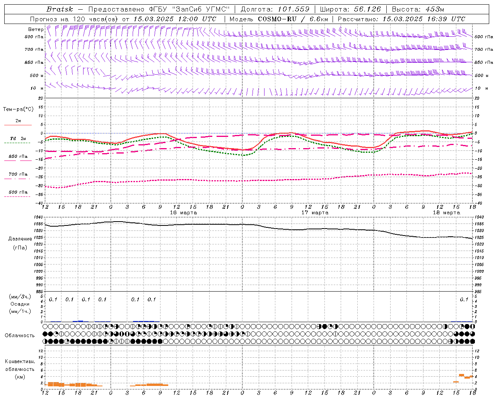Select the (мм/1ч.) unit label

[20, 311]
